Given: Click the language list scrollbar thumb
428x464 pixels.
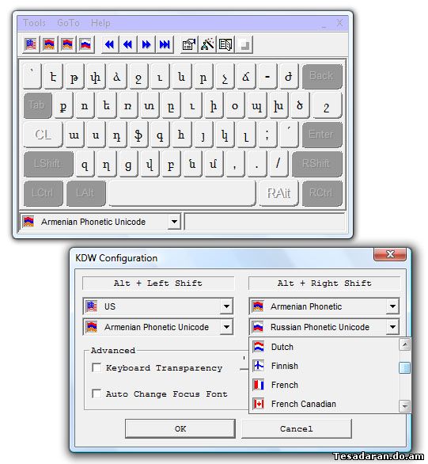Looking at the screenshot, I should coord(404,368).
